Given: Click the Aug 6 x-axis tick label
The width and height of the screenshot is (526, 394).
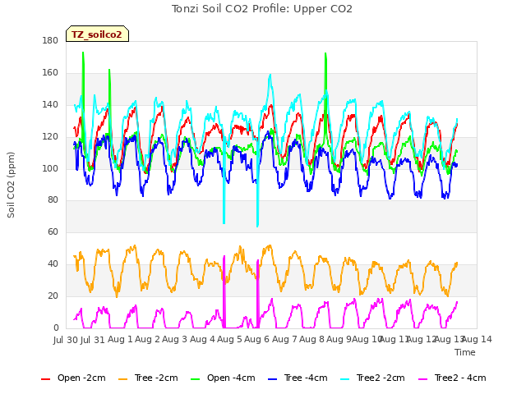Looking at the screenshot, I should point(256,340).
